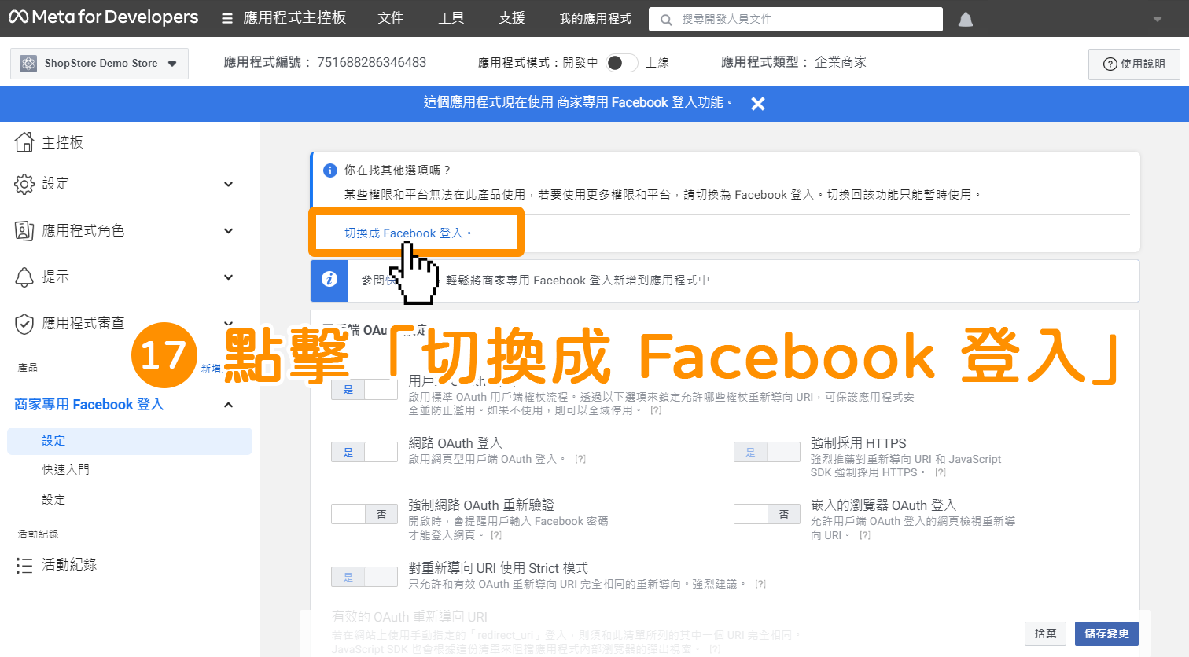Open the 文件 menu
This screenshot has width=1189, height=657.
(390, 17)
